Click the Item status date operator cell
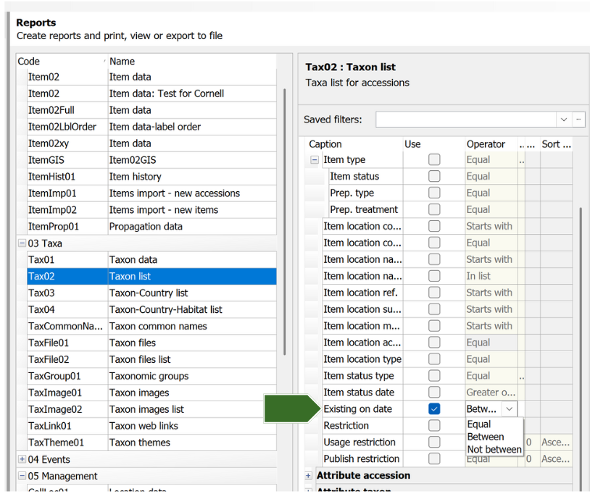Image resolution: width=590 pixels, height=499 pixels. click(x=491, y=393)
